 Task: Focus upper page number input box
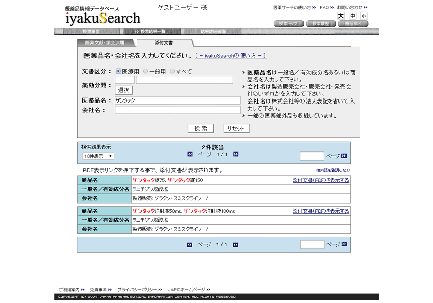312,156
